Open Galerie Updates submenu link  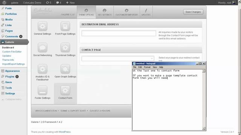[7, 56]
